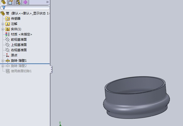Select the 上视基准面 top plane
Viewport: 183px width, 126px height.
[19, 45]
